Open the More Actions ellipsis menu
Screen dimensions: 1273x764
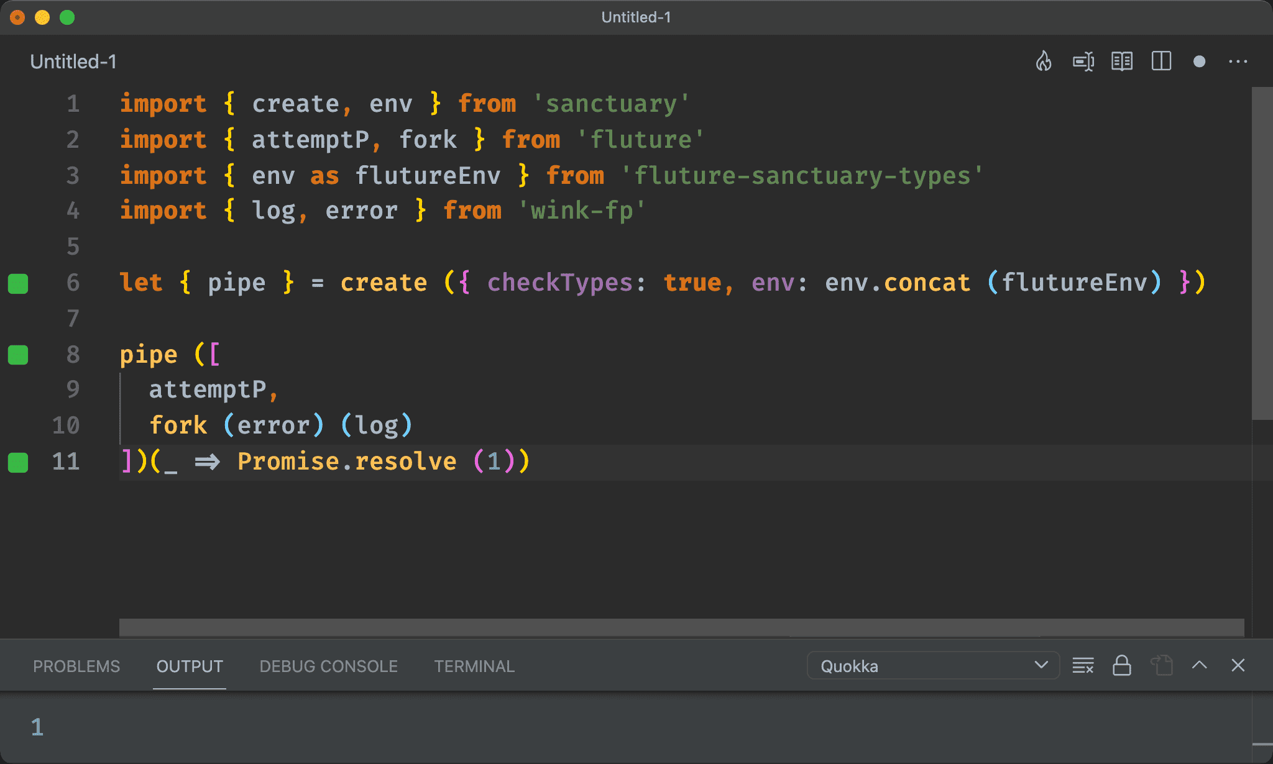tap(1238, 61)
